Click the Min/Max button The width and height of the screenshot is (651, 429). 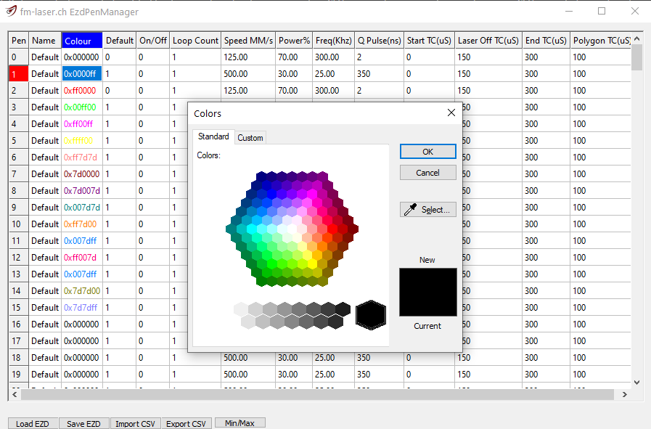click(239, 423)
